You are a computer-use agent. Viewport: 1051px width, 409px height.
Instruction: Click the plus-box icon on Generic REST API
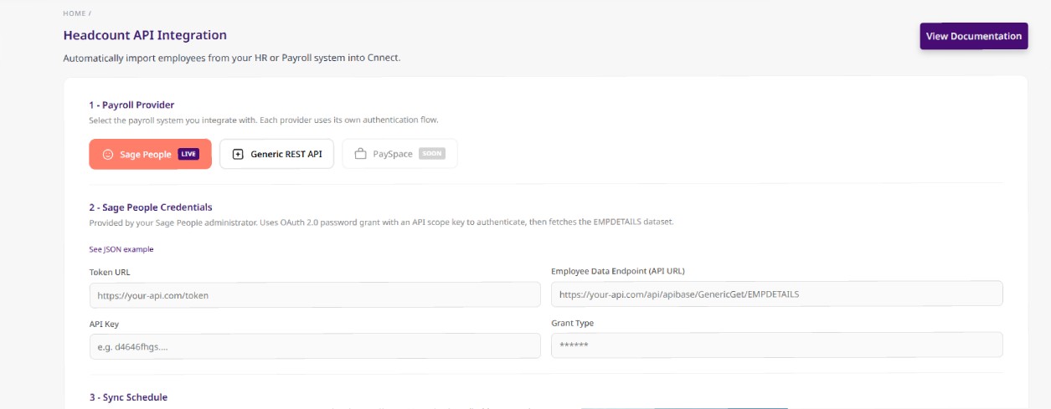click(x=238, y=155)
